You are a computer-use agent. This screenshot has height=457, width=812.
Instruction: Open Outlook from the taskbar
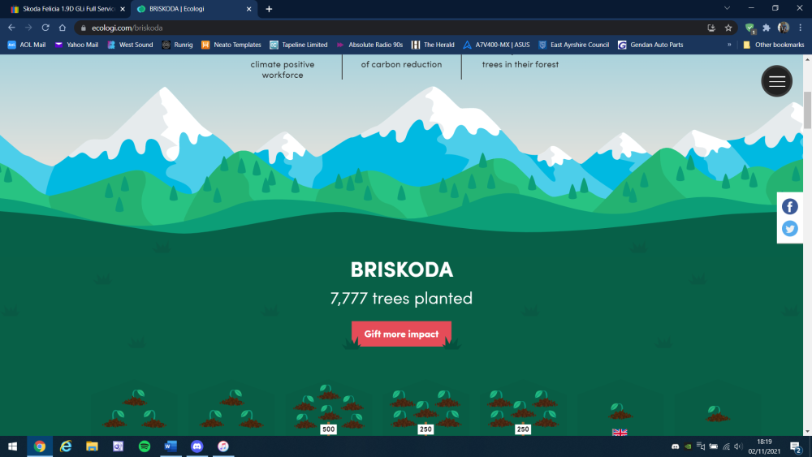(118, 446)
